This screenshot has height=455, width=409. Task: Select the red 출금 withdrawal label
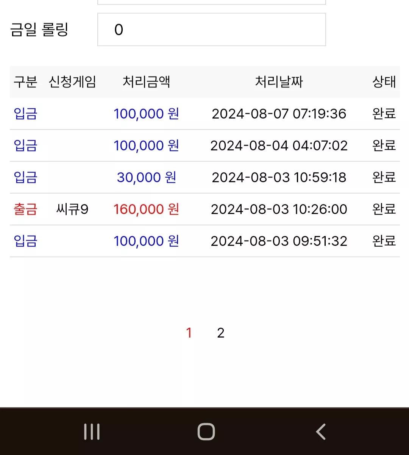tap(25, 209)
